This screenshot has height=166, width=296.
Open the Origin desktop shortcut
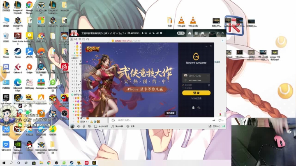29,68
